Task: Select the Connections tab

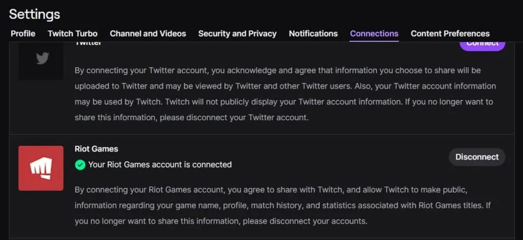Action: (374, 34)
